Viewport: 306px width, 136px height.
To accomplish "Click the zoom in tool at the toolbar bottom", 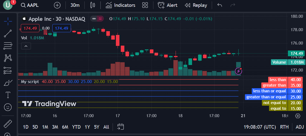I will (x=7, y=134).
